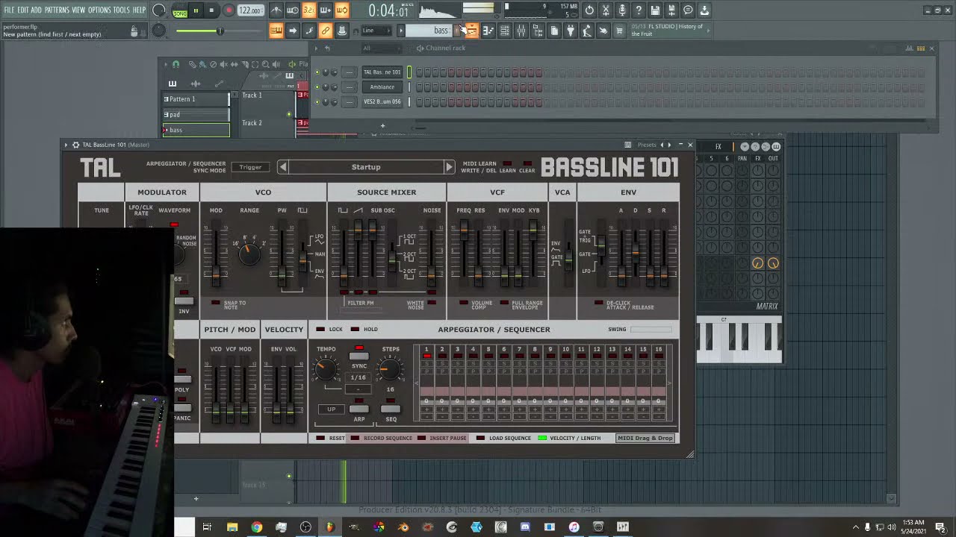Select Pattern 1 in playlist picker

tap(196, 99)
